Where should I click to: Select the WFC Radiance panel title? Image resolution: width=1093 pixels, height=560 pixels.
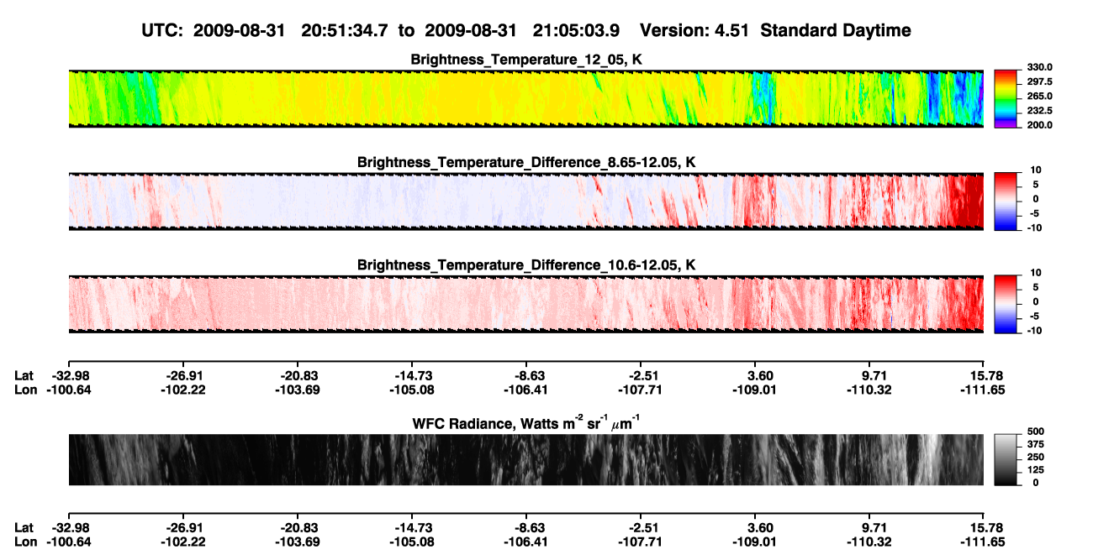(x=526, y=422)
